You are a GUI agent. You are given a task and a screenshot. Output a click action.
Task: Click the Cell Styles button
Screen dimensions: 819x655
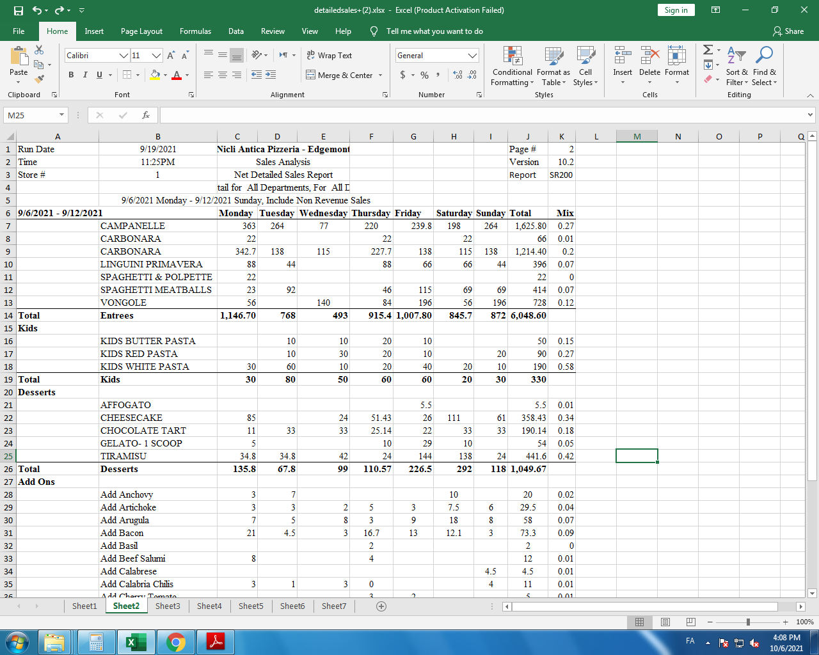click(585, 65)
